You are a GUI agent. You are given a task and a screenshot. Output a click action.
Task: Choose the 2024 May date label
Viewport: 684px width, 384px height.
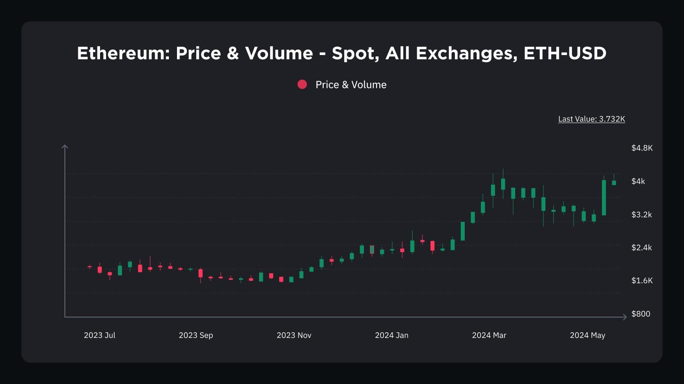(x=587, y=335)
